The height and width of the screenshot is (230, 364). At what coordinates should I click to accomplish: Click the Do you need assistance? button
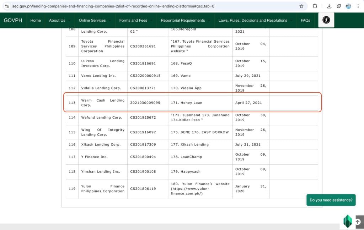(x=331, y=200)
